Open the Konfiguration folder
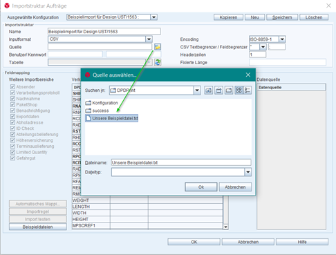 pos(102,103)
